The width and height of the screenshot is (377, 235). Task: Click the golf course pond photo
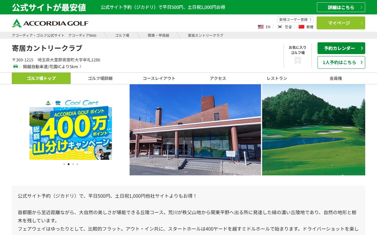click(x=314, y=130)
